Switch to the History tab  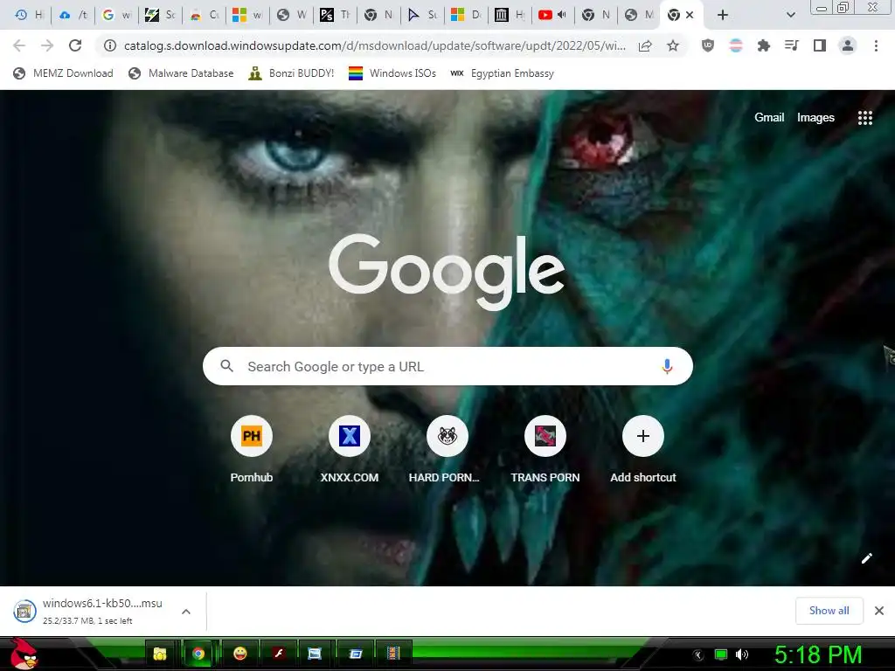point(29,15)
